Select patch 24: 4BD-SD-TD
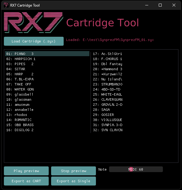The height and width of the screenshot is (190, 182). [x=134, y=89]
